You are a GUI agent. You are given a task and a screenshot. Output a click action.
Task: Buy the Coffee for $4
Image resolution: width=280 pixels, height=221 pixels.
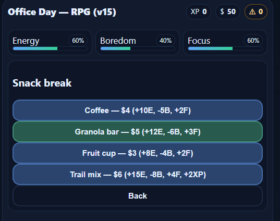click(138, 110)
